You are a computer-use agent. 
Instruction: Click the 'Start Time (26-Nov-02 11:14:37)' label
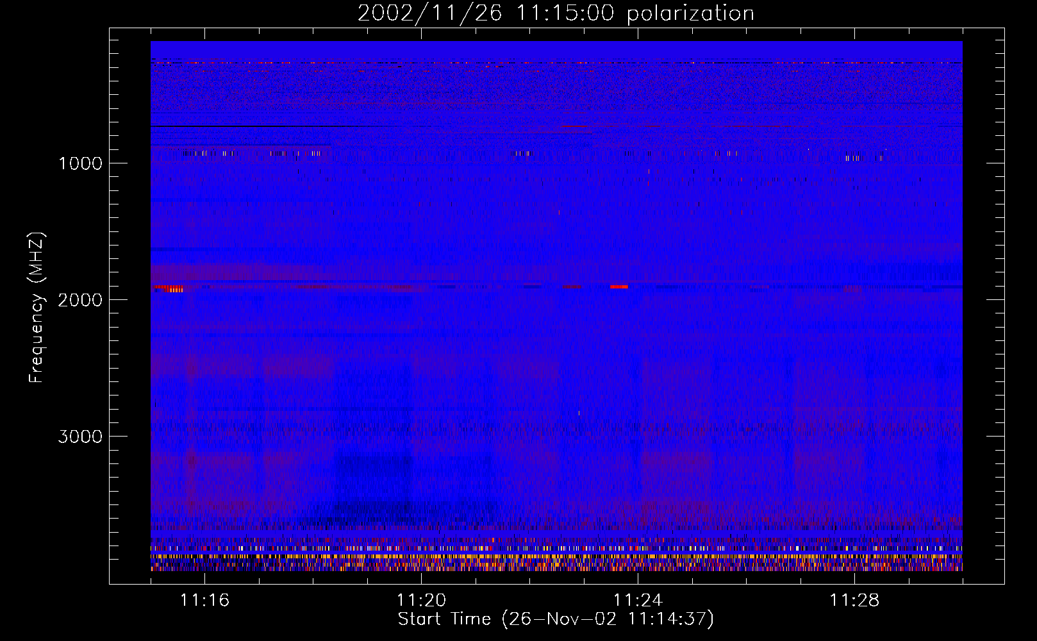tap(556, 619)
